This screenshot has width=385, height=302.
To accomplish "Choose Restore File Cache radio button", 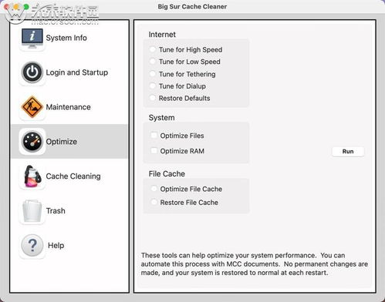I will [x=154, y=202].
